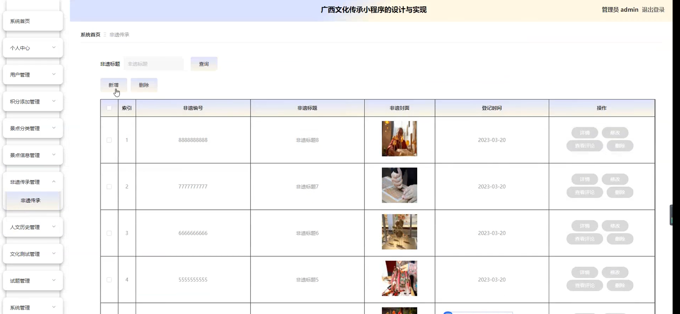This screenshot has height=314, width=680.
Task: Check the row with 非遗标题5
Action: (x=109, y=280)
